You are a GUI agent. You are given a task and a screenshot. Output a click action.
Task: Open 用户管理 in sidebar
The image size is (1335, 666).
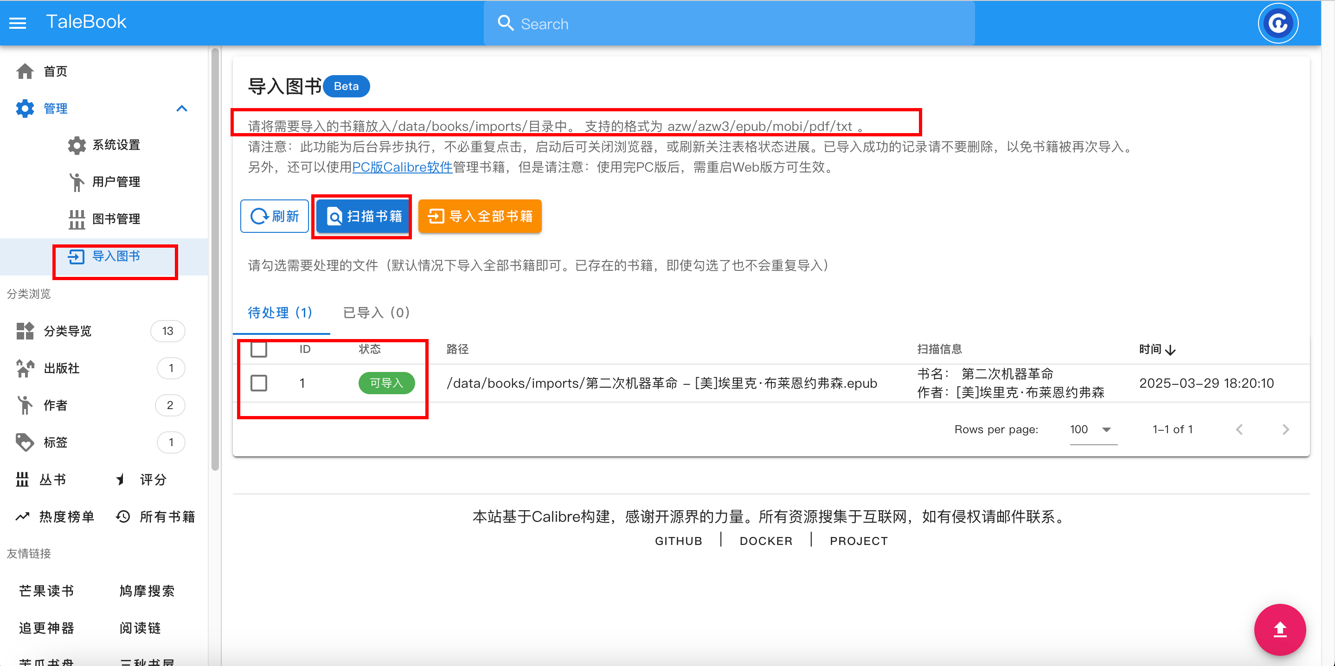point(116,182)
